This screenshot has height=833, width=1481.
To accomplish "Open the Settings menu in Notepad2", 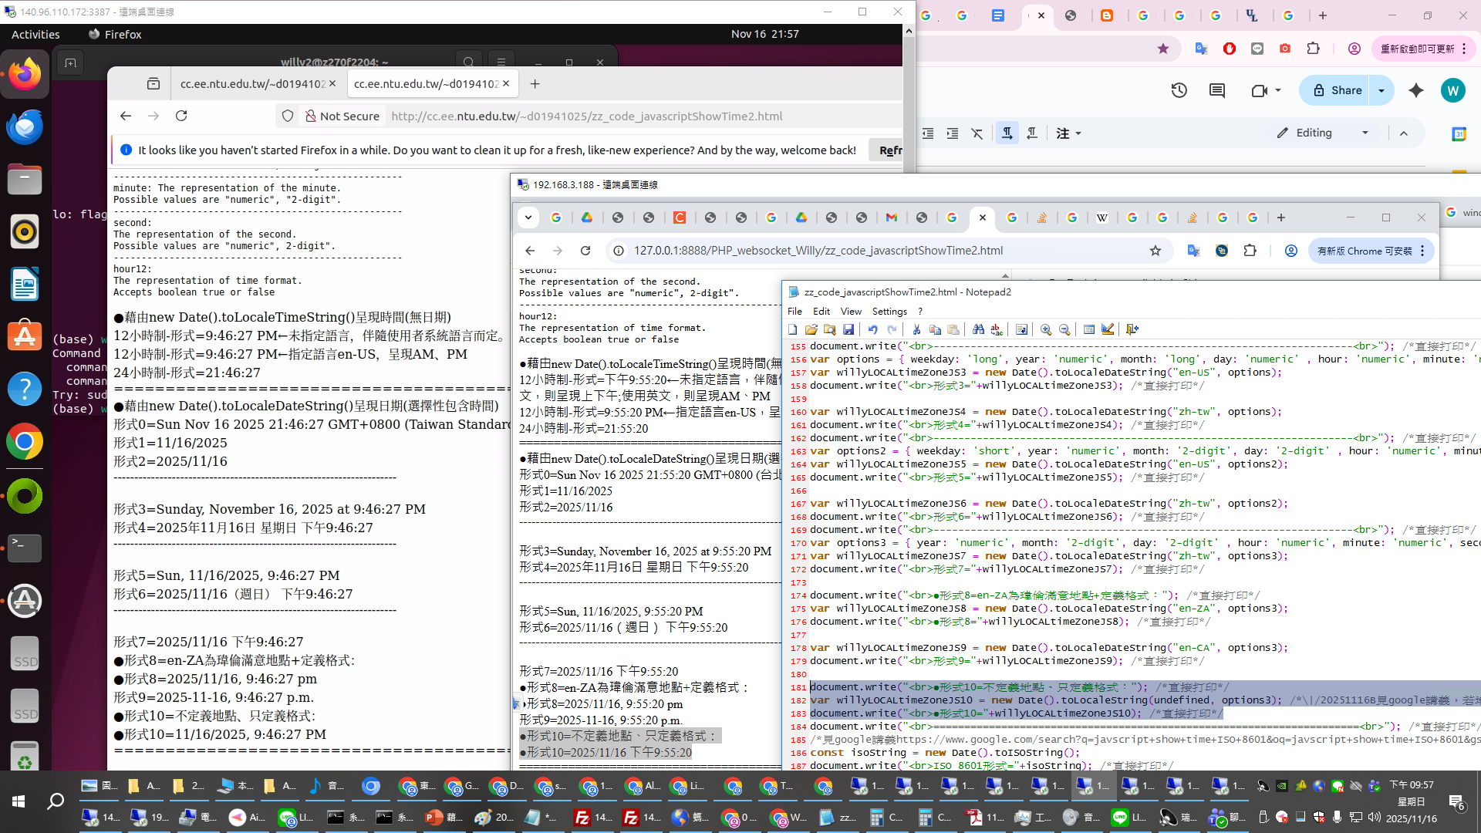I will point(889,311).
